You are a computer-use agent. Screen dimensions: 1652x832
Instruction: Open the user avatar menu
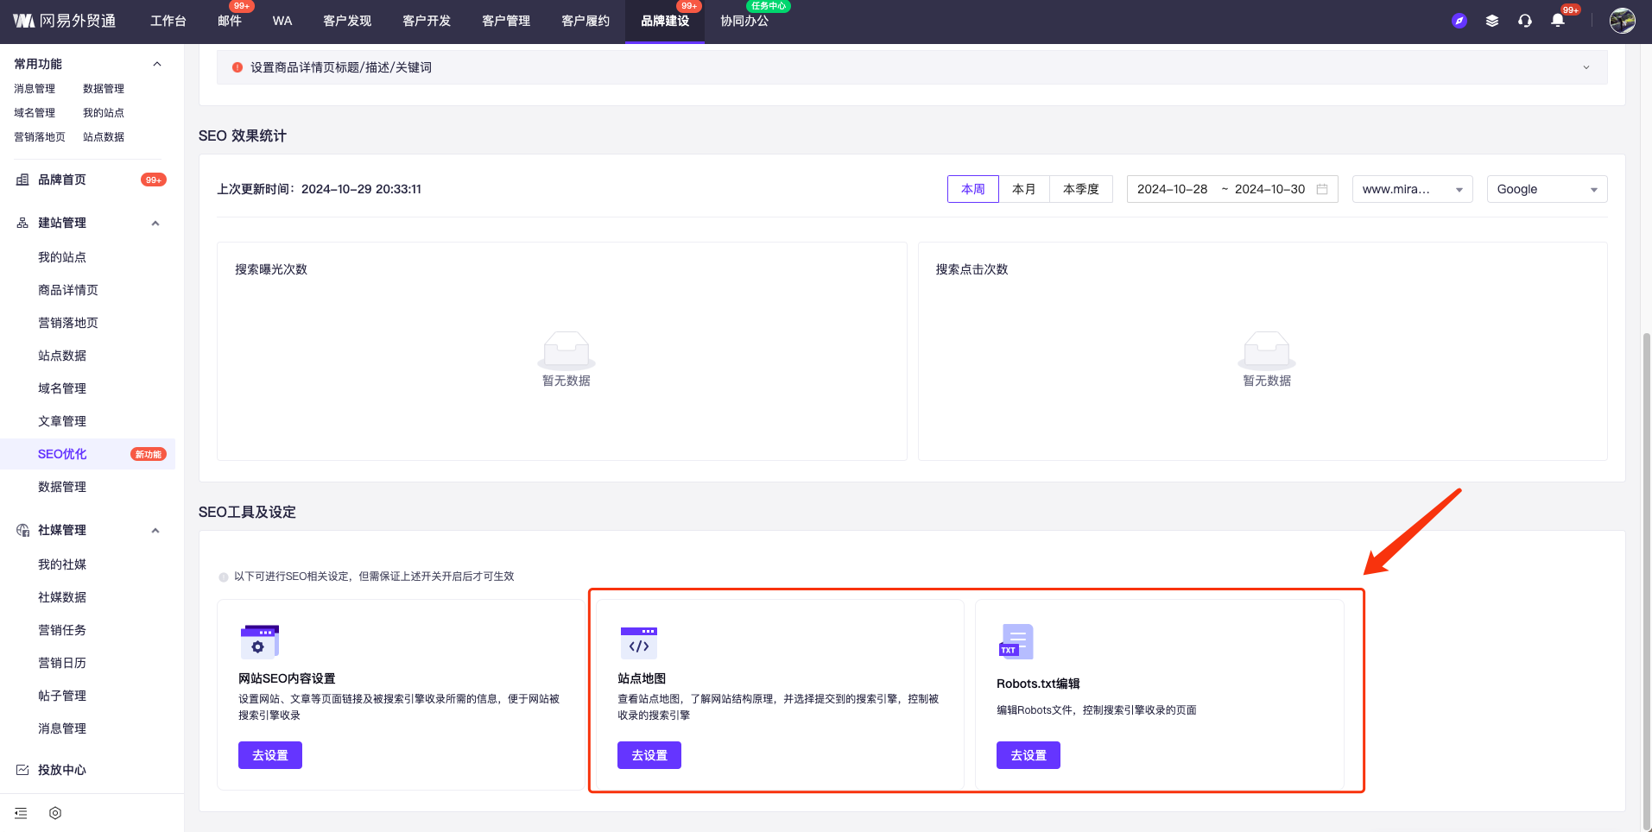1622,21
